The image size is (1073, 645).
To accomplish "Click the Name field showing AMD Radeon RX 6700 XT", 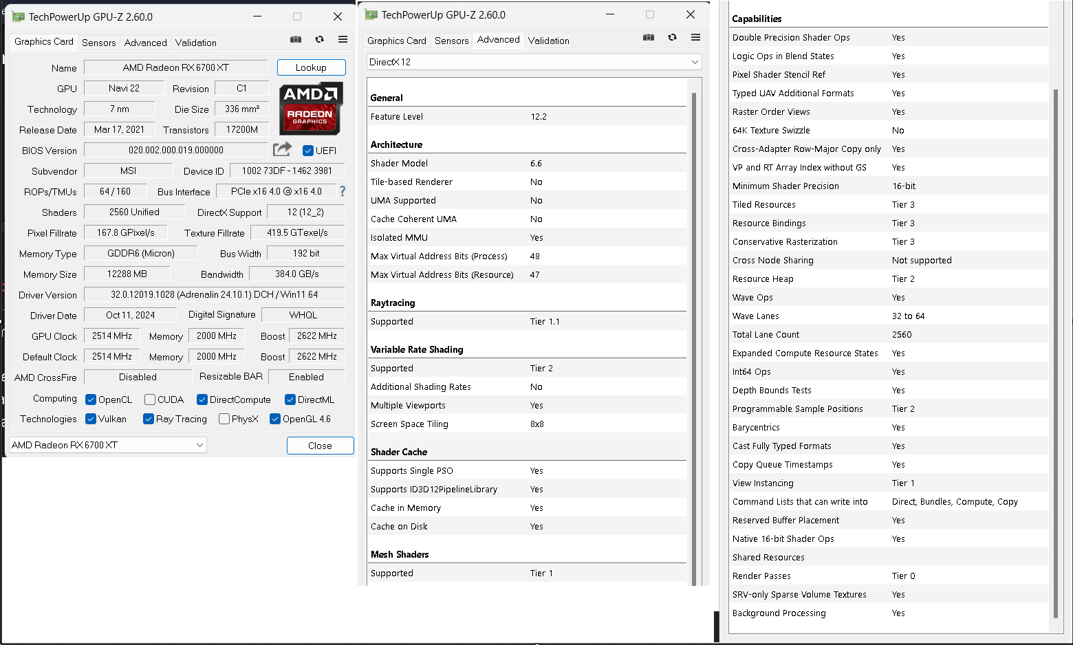I will (176, 67).
